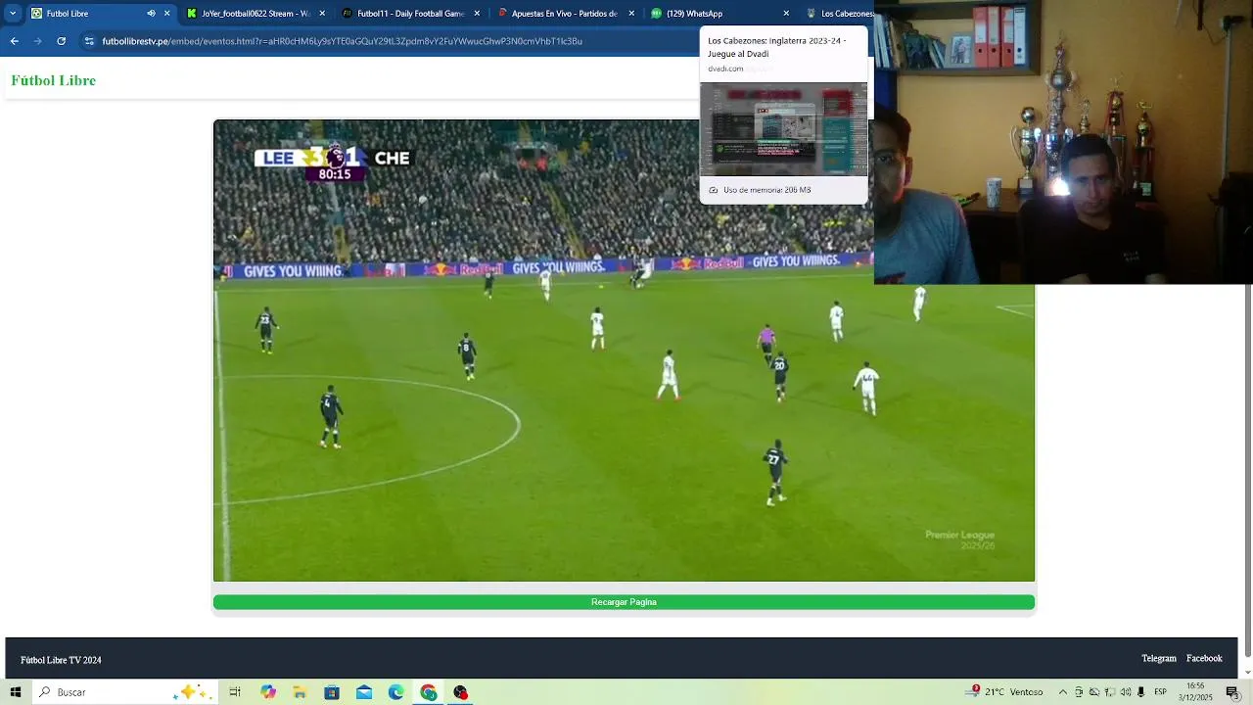Close the WhatsApp tab
The height and width of the screenshot is (705, 1253).
(x=786, y=14)
